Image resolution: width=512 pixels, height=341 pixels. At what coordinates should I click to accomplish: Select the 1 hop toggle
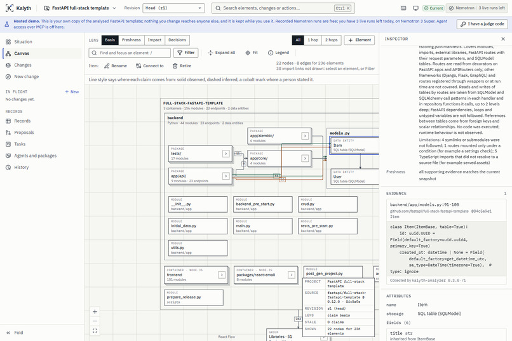click(x=313, y=40)
